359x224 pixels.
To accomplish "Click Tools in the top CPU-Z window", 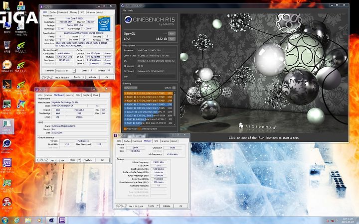I will point(77,77).
